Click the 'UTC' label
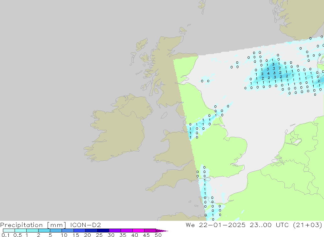This screenshot has height=237, width=324. pos(282,225)
